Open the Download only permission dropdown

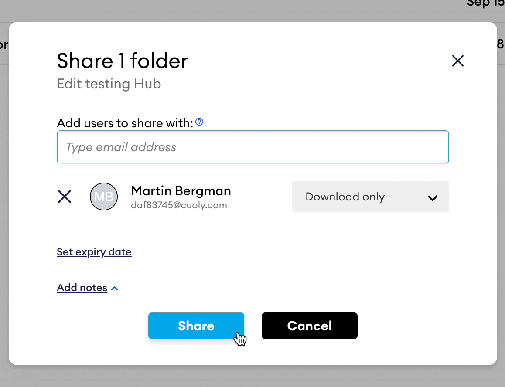click(370, 197)
